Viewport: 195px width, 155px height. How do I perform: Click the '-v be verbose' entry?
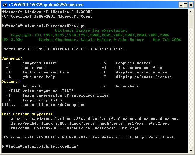120,86
